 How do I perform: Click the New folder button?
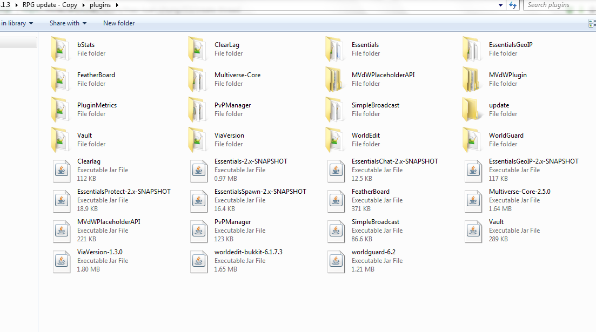(119, 23)
